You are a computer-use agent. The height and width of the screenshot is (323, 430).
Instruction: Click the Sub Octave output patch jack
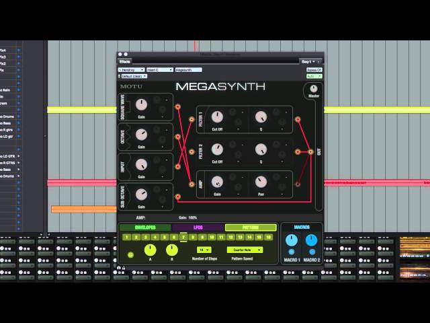(x=177, y=196)
